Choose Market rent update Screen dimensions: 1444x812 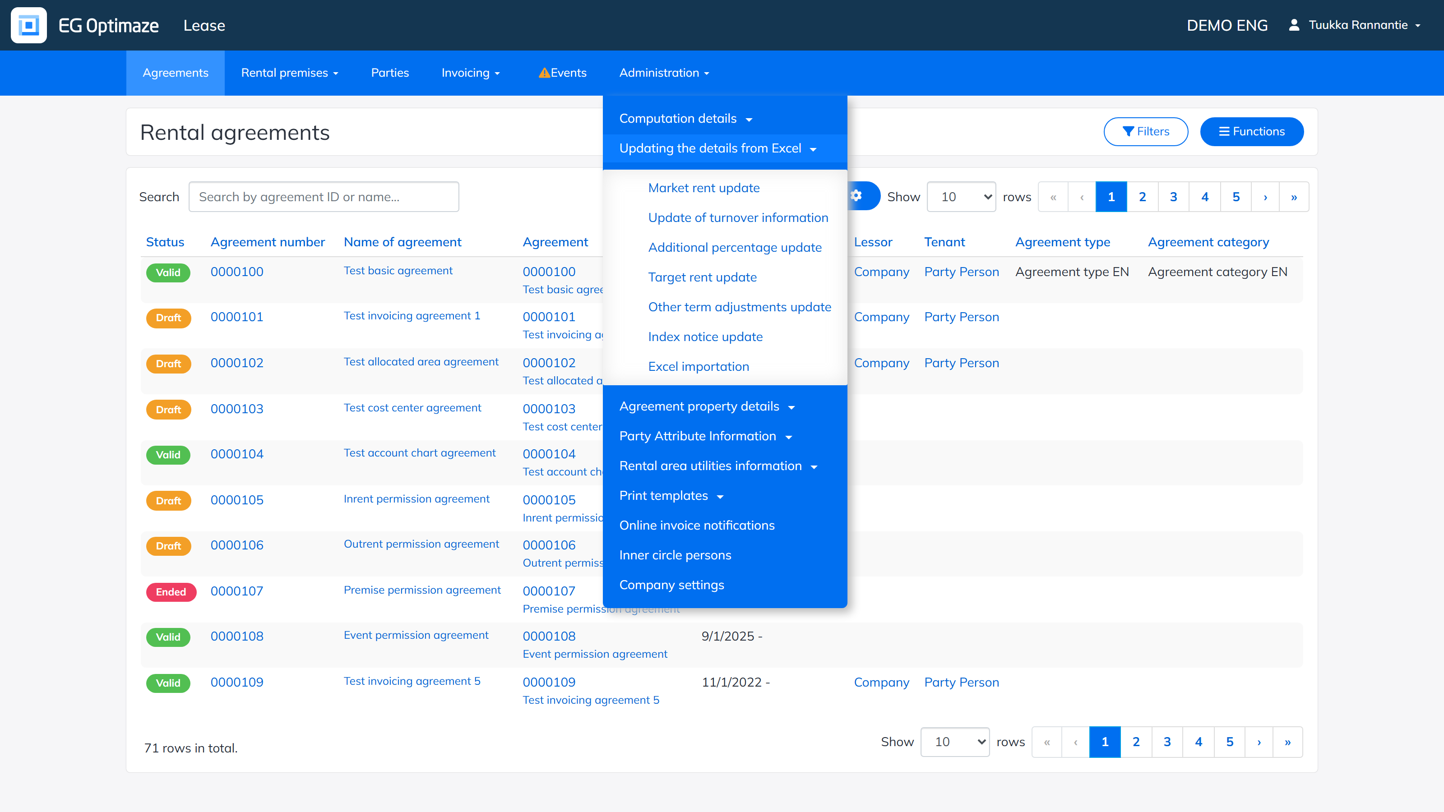point(704,188)
